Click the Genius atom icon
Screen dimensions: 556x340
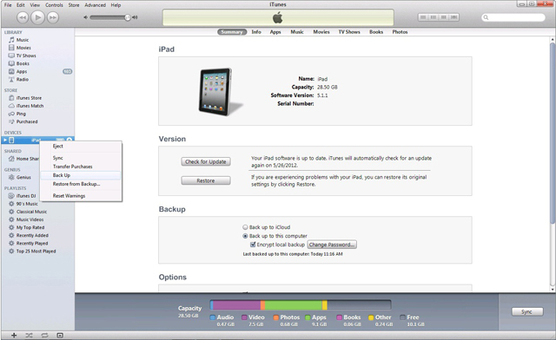pos(11,177)
